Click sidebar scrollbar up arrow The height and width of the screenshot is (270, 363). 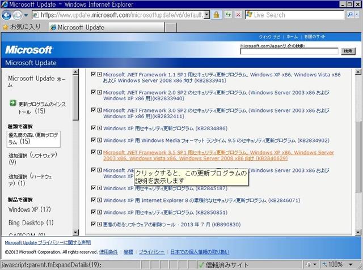(x=75, y=72)
